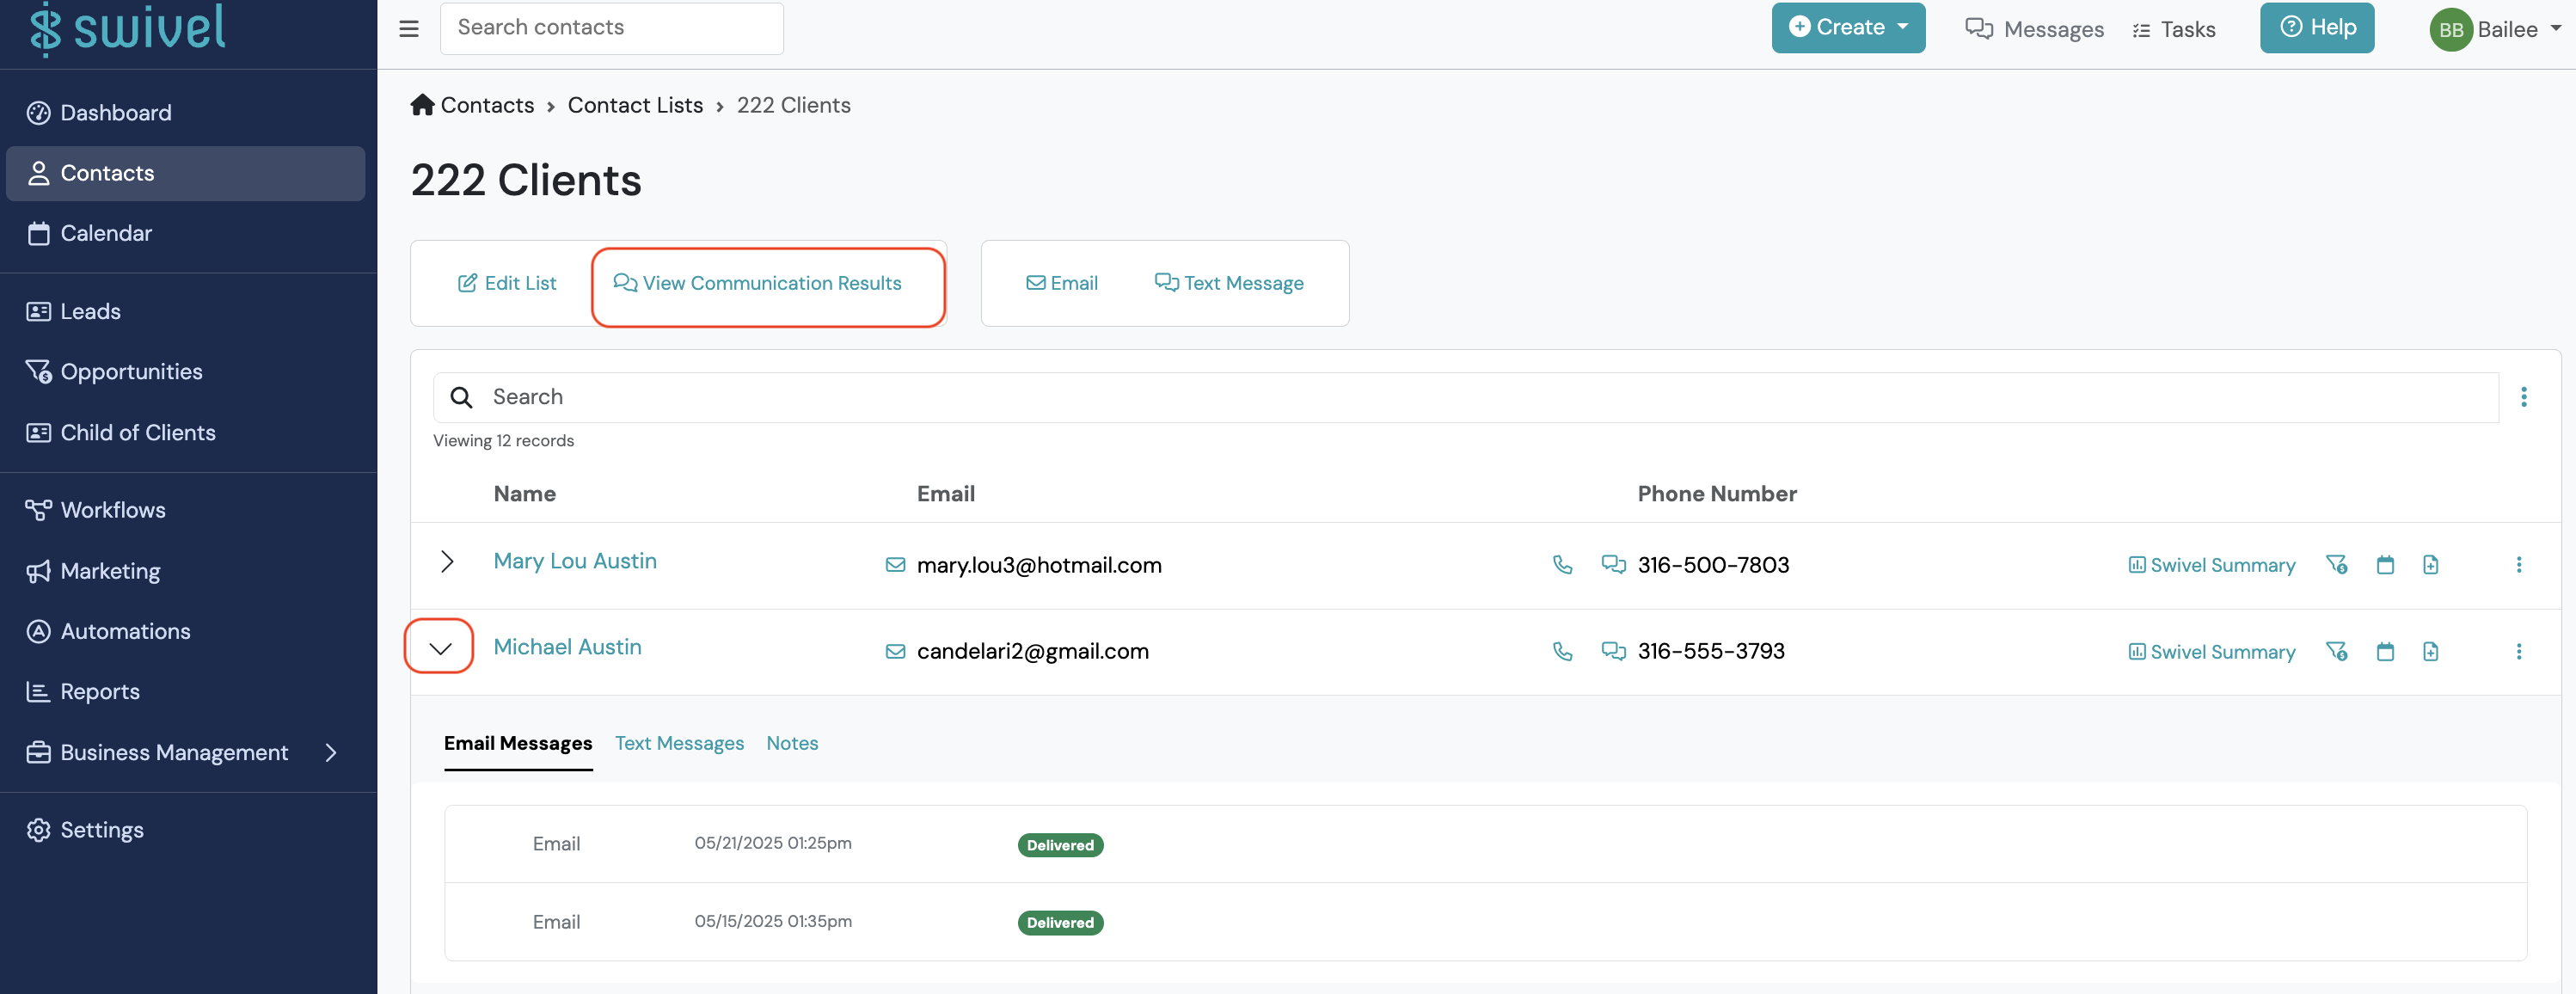Open Reports in the sidebar
Image resolution: width=2576 pixels, height=994 pixels.
(186, 691)
